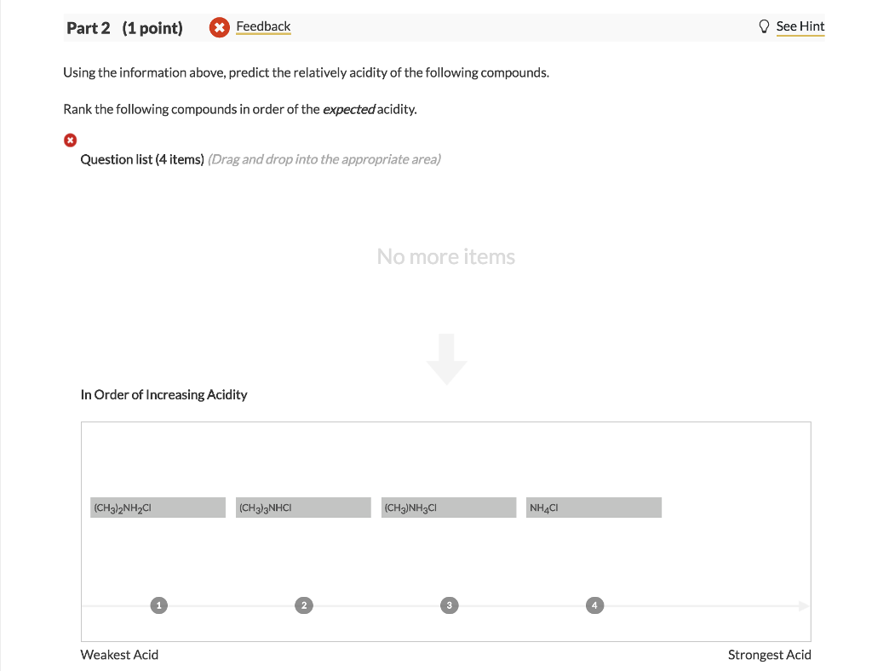This screenshot has height=671, width=872.
Task: Select position marker number 1
Action: [x=157, y=605]
